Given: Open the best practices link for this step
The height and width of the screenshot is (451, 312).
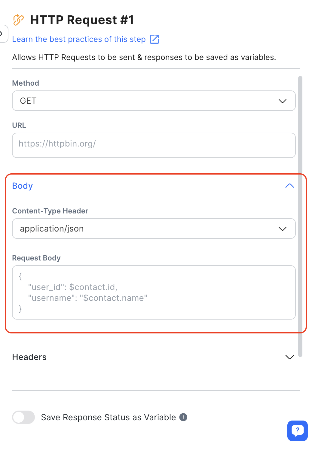Looking at the screenshot, I should [x=79, y=39].
